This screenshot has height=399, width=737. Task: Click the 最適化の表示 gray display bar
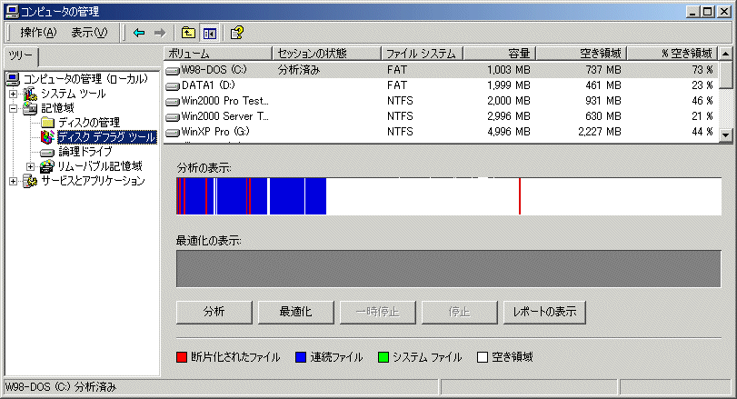449,269
